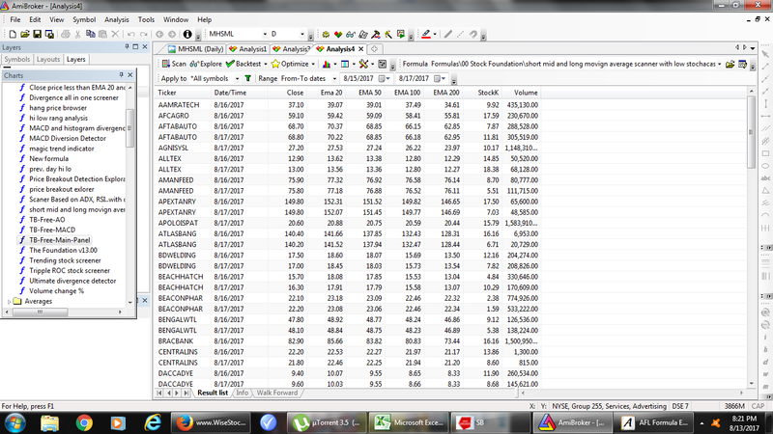Click the heart-shaped Analysis icon in the main toolbar
The height and width of the screenshot is (434, 773).
tap(338, 34)
